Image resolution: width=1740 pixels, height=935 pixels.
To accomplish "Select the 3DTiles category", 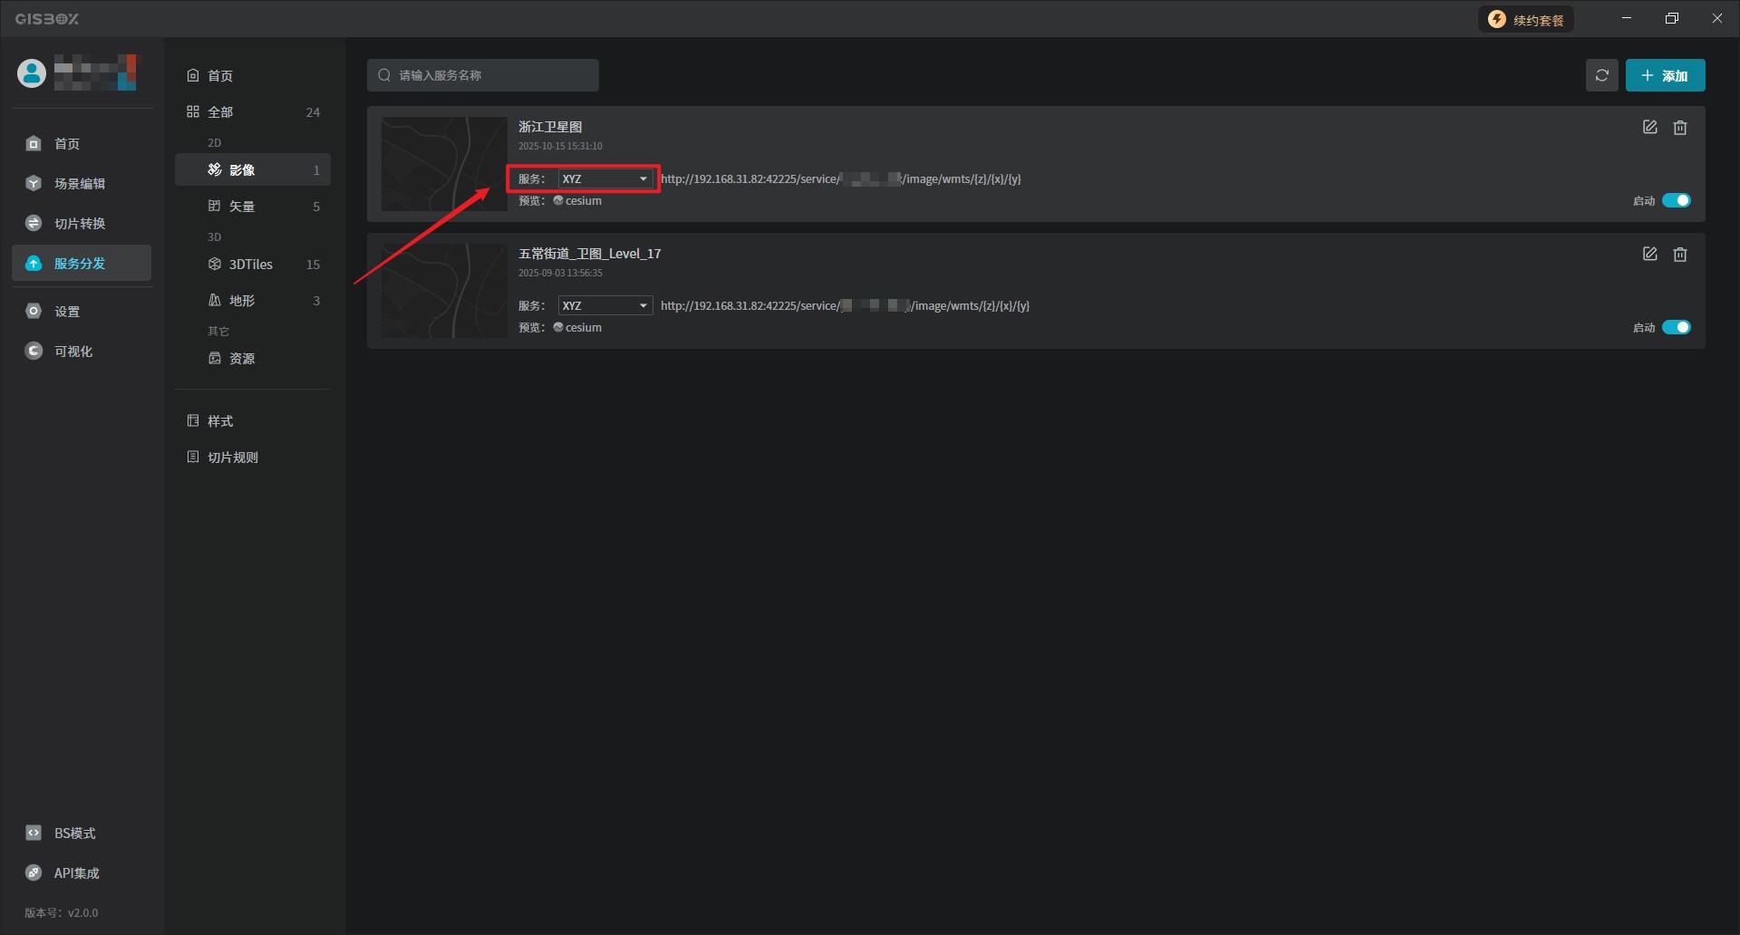I will [x=251, y=265].
